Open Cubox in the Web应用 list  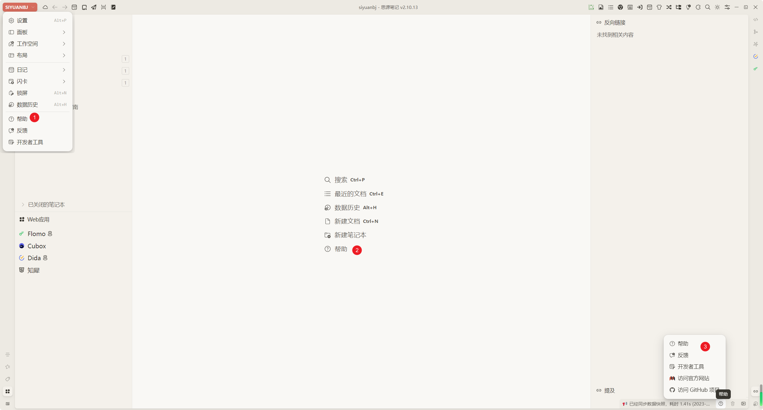(x=36, y=246)
